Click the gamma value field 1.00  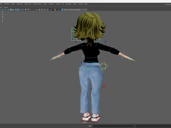(x=58, y=10)
